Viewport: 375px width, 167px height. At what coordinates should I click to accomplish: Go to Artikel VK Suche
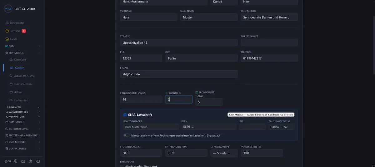click(x=24, y=76)
